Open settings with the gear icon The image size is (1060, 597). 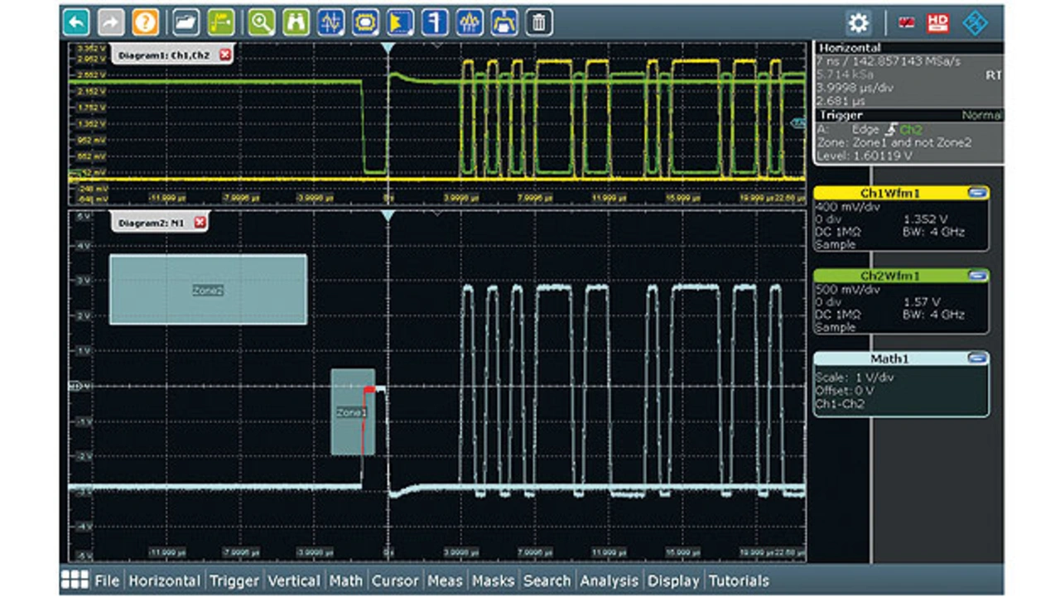[x=858, y=22]
